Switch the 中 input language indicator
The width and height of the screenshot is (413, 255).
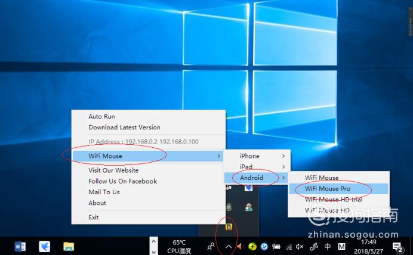(328, 246)
